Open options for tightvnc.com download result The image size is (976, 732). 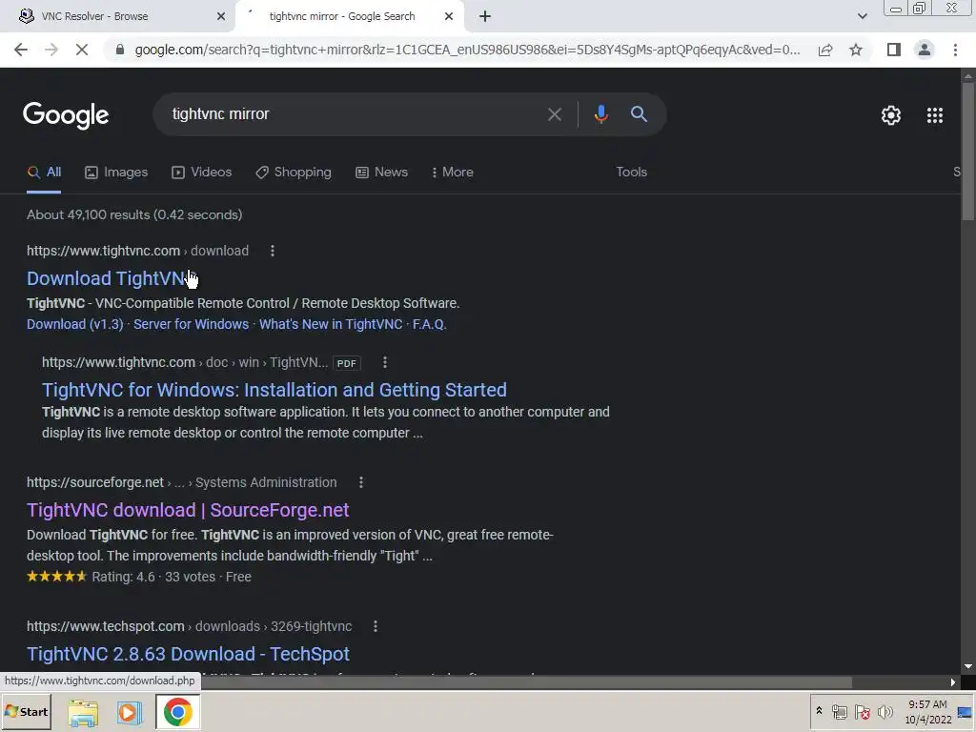272,251
